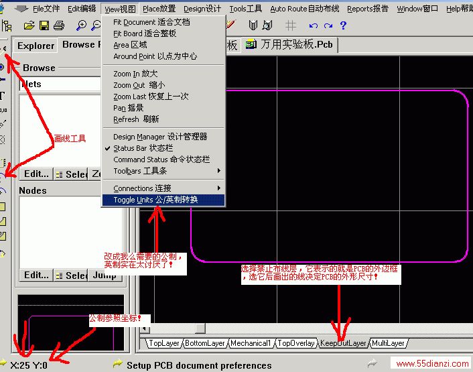Click the Zoom Out magnifier toolbar icon
Screen dimensions: 473x372
click(96, 25)
